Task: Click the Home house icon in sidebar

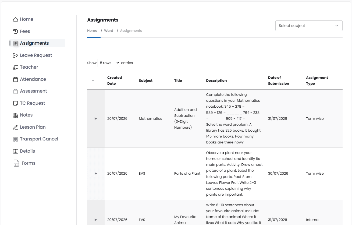Action: pos(16,19)
